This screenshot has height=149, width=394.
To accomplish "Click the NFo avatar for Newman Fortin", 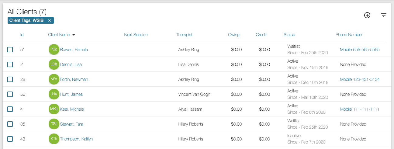I will tap(54, 79).
